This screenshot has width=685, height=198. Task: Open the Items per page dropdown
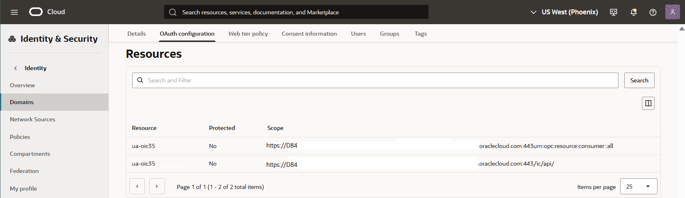638,187
